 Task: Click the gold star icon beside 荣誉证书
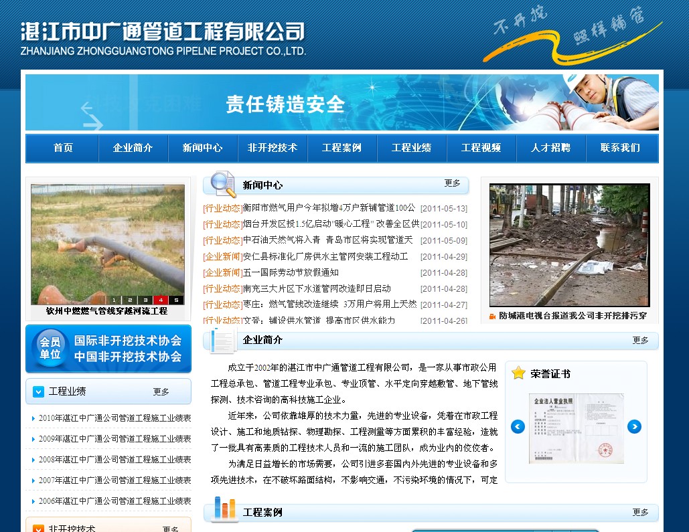click(x=518, y=373)
